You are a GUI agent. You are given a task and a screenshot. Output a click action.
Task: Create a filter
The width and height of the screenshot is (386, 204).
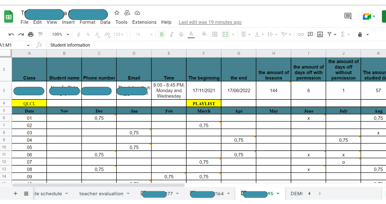[330, 34]
